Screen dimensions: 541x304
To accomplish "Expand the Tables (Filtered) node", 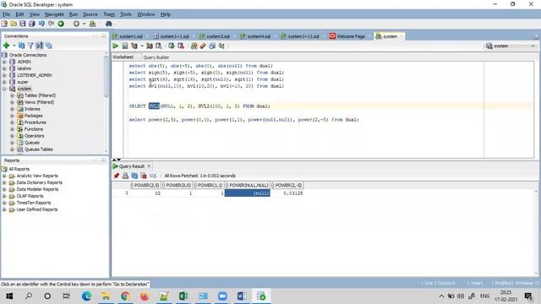I will click(13, 95).
